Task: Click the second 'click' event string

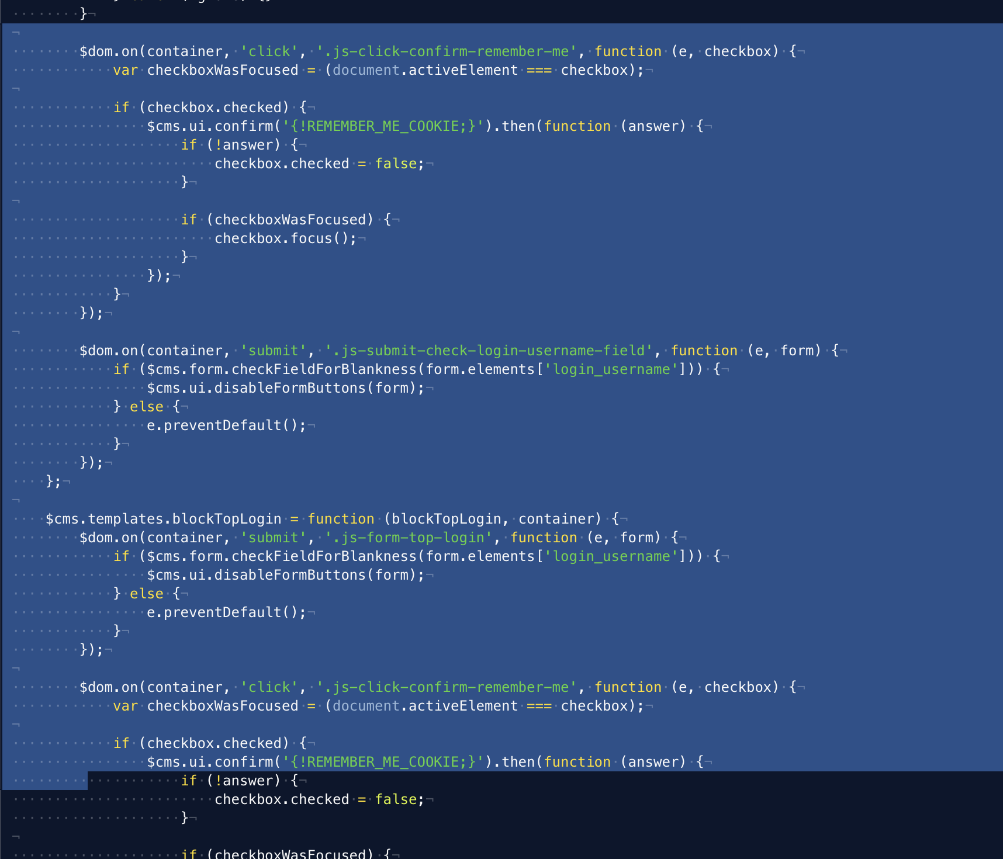Action: point(269,687)
